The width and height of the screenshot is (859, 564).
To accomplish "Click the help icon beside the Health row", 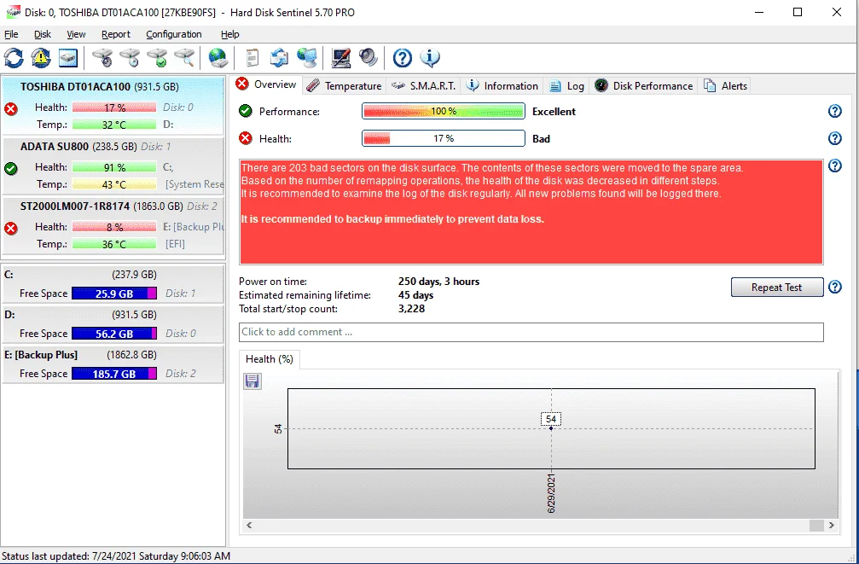I will click(834, 138).
